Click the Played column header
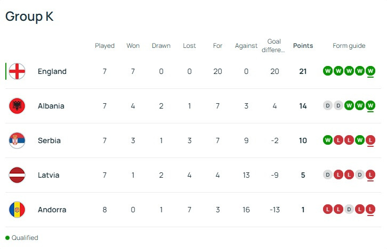 (x=104, y=46)
